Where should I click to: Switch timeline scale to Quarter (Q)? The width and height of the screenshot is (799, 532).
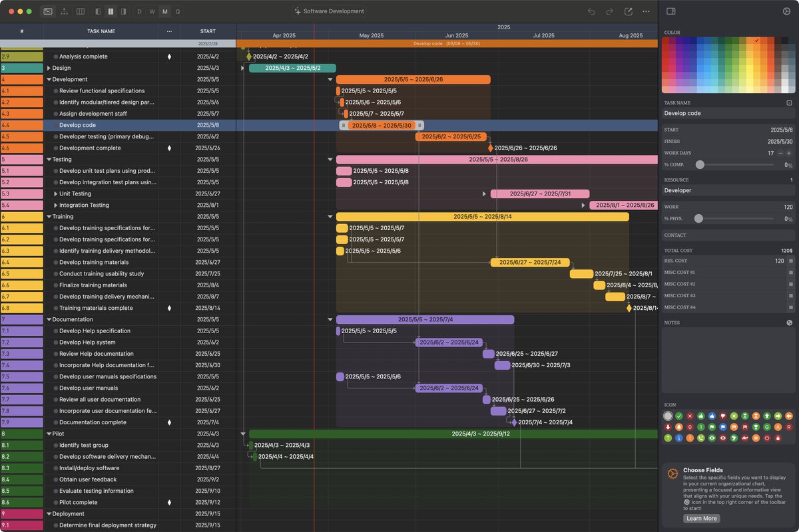coord(178,11)
